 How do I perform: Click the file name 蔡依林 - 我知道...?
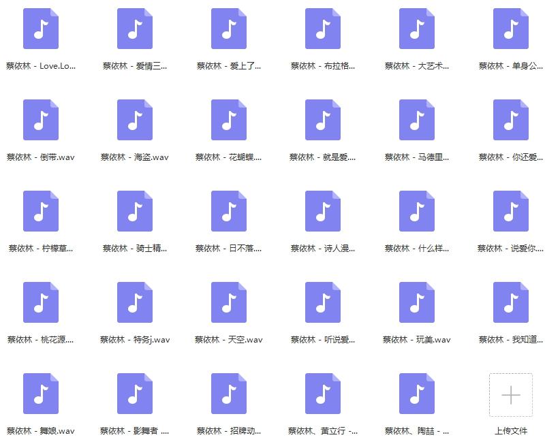511,340
